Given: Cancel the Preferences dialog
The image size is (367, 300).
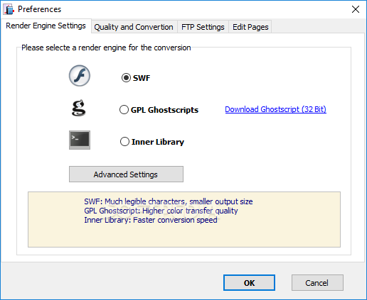Looking at the screenshot, I should 317,283.
